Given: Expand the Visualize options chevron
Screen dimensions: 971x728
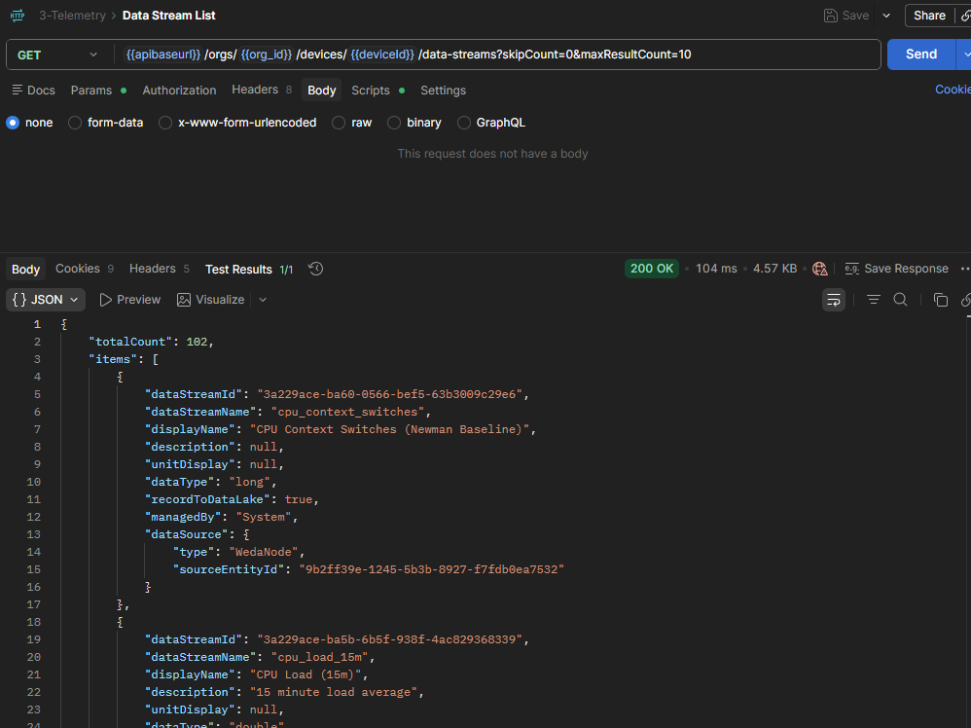Looking at the screenshot, I should [263, 300].
